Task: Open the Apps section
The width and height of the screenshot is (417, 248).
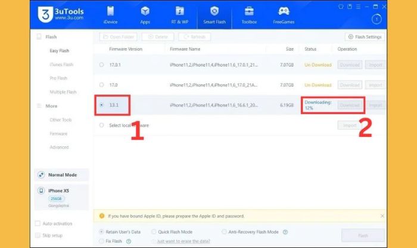Action: point(145,15)
